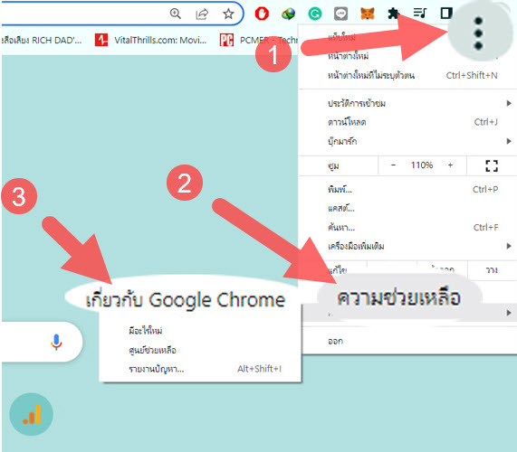Open the RICH DAD bookmark
Viewport: 517px width, 452px height.
(x=42, y=40)
